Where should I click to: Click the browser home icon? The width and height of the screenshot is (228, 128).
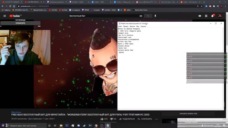tap(14, 6)
